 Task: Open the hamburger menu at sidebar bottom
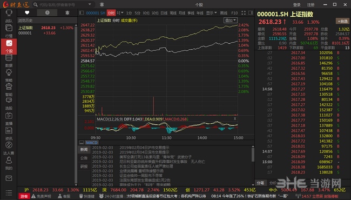tap(9, 192)
